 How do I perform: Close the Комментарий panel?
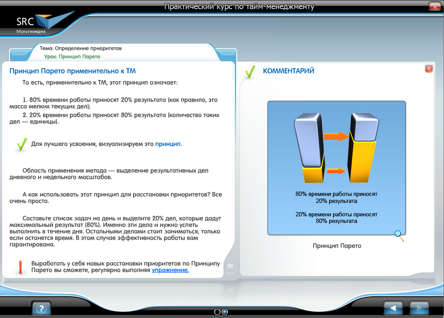(429, 69)
